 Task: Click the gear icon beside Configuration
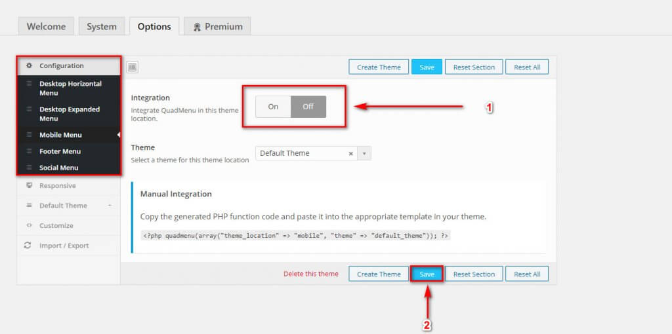click(29, 66)
